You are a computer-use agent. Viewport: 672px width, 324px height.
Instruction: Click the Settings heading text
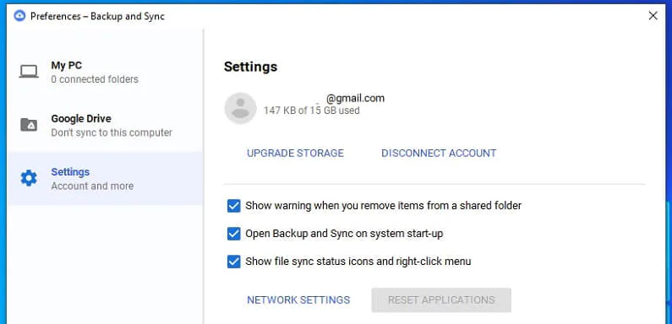251,67
